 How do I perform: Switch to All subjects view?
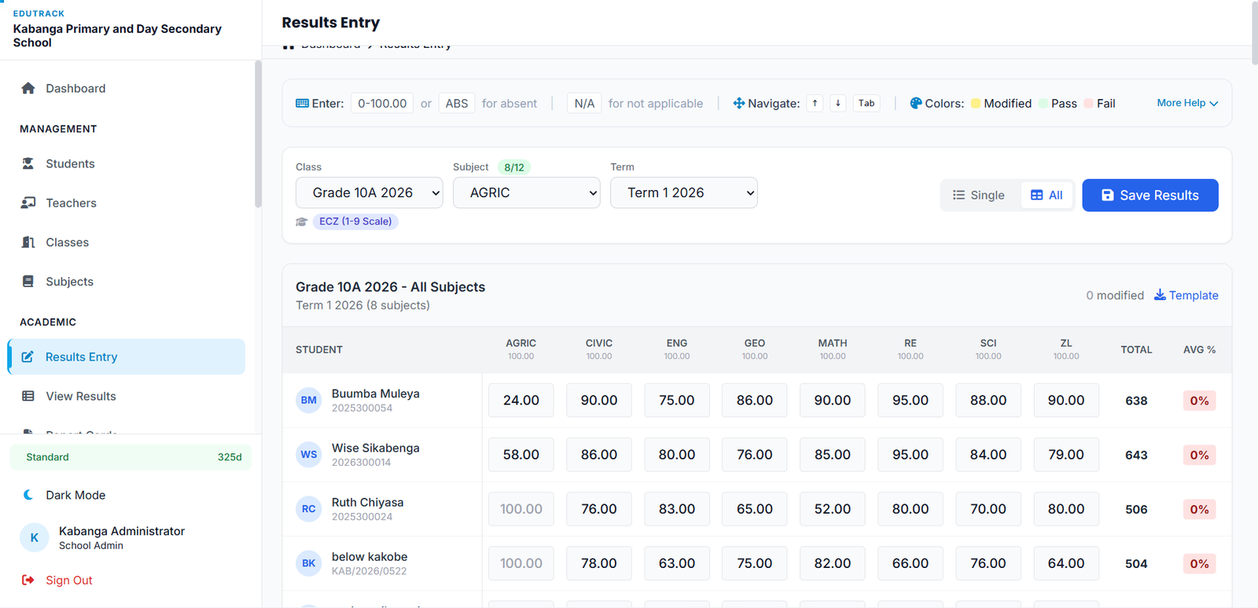(1046, 195)
